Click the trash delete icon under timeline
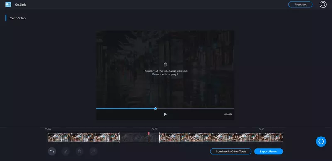Image resolution: width=332 pixels, height=161 pixels. 80,151
